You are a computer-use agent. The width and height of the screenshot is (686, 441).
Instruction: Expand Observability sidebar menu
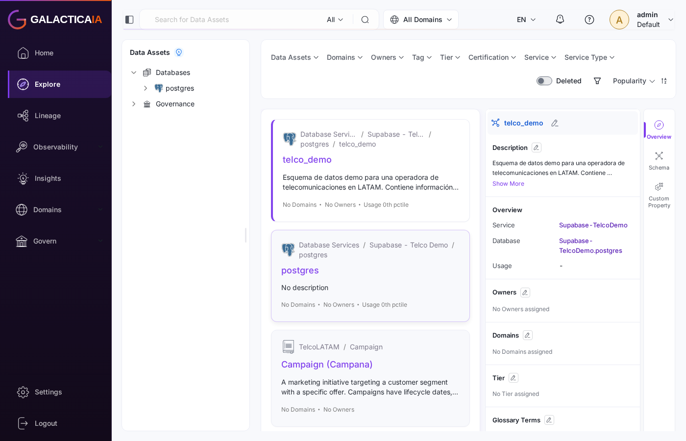point(60,147)
